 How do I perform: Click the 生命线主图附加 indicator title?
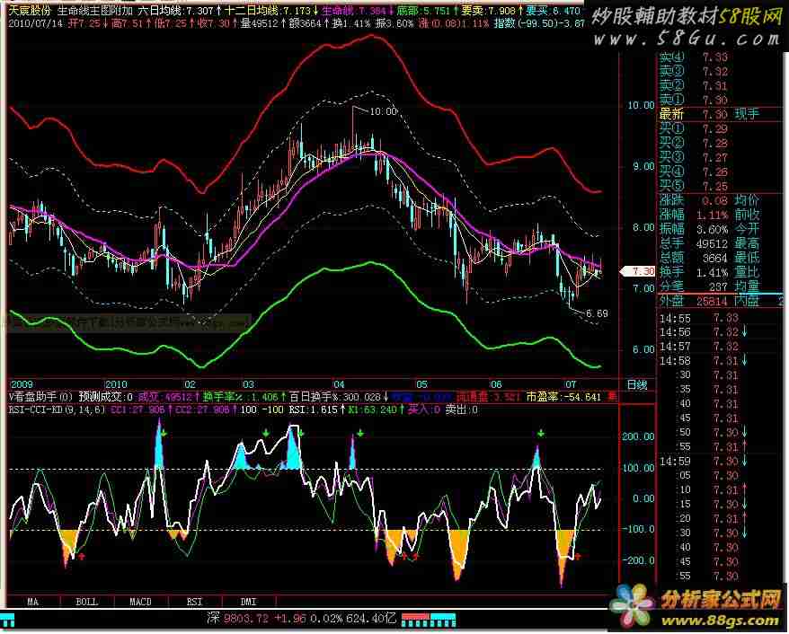pyautogui.click(x=95, y=11)
